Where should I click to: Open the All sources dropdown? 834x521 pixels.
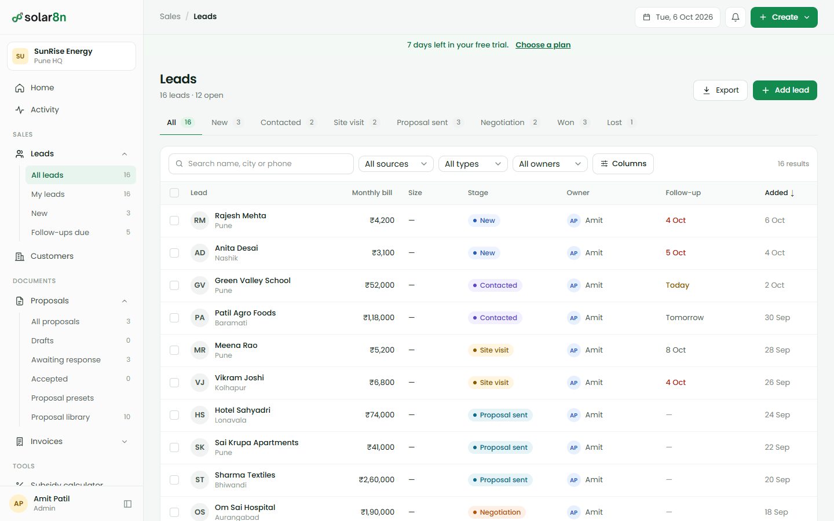point(396,164)
